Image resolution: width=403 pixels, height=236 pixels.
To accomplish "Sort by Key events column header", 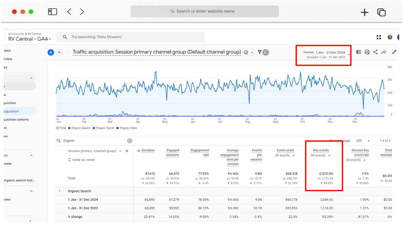I will (x=321, y=150).
